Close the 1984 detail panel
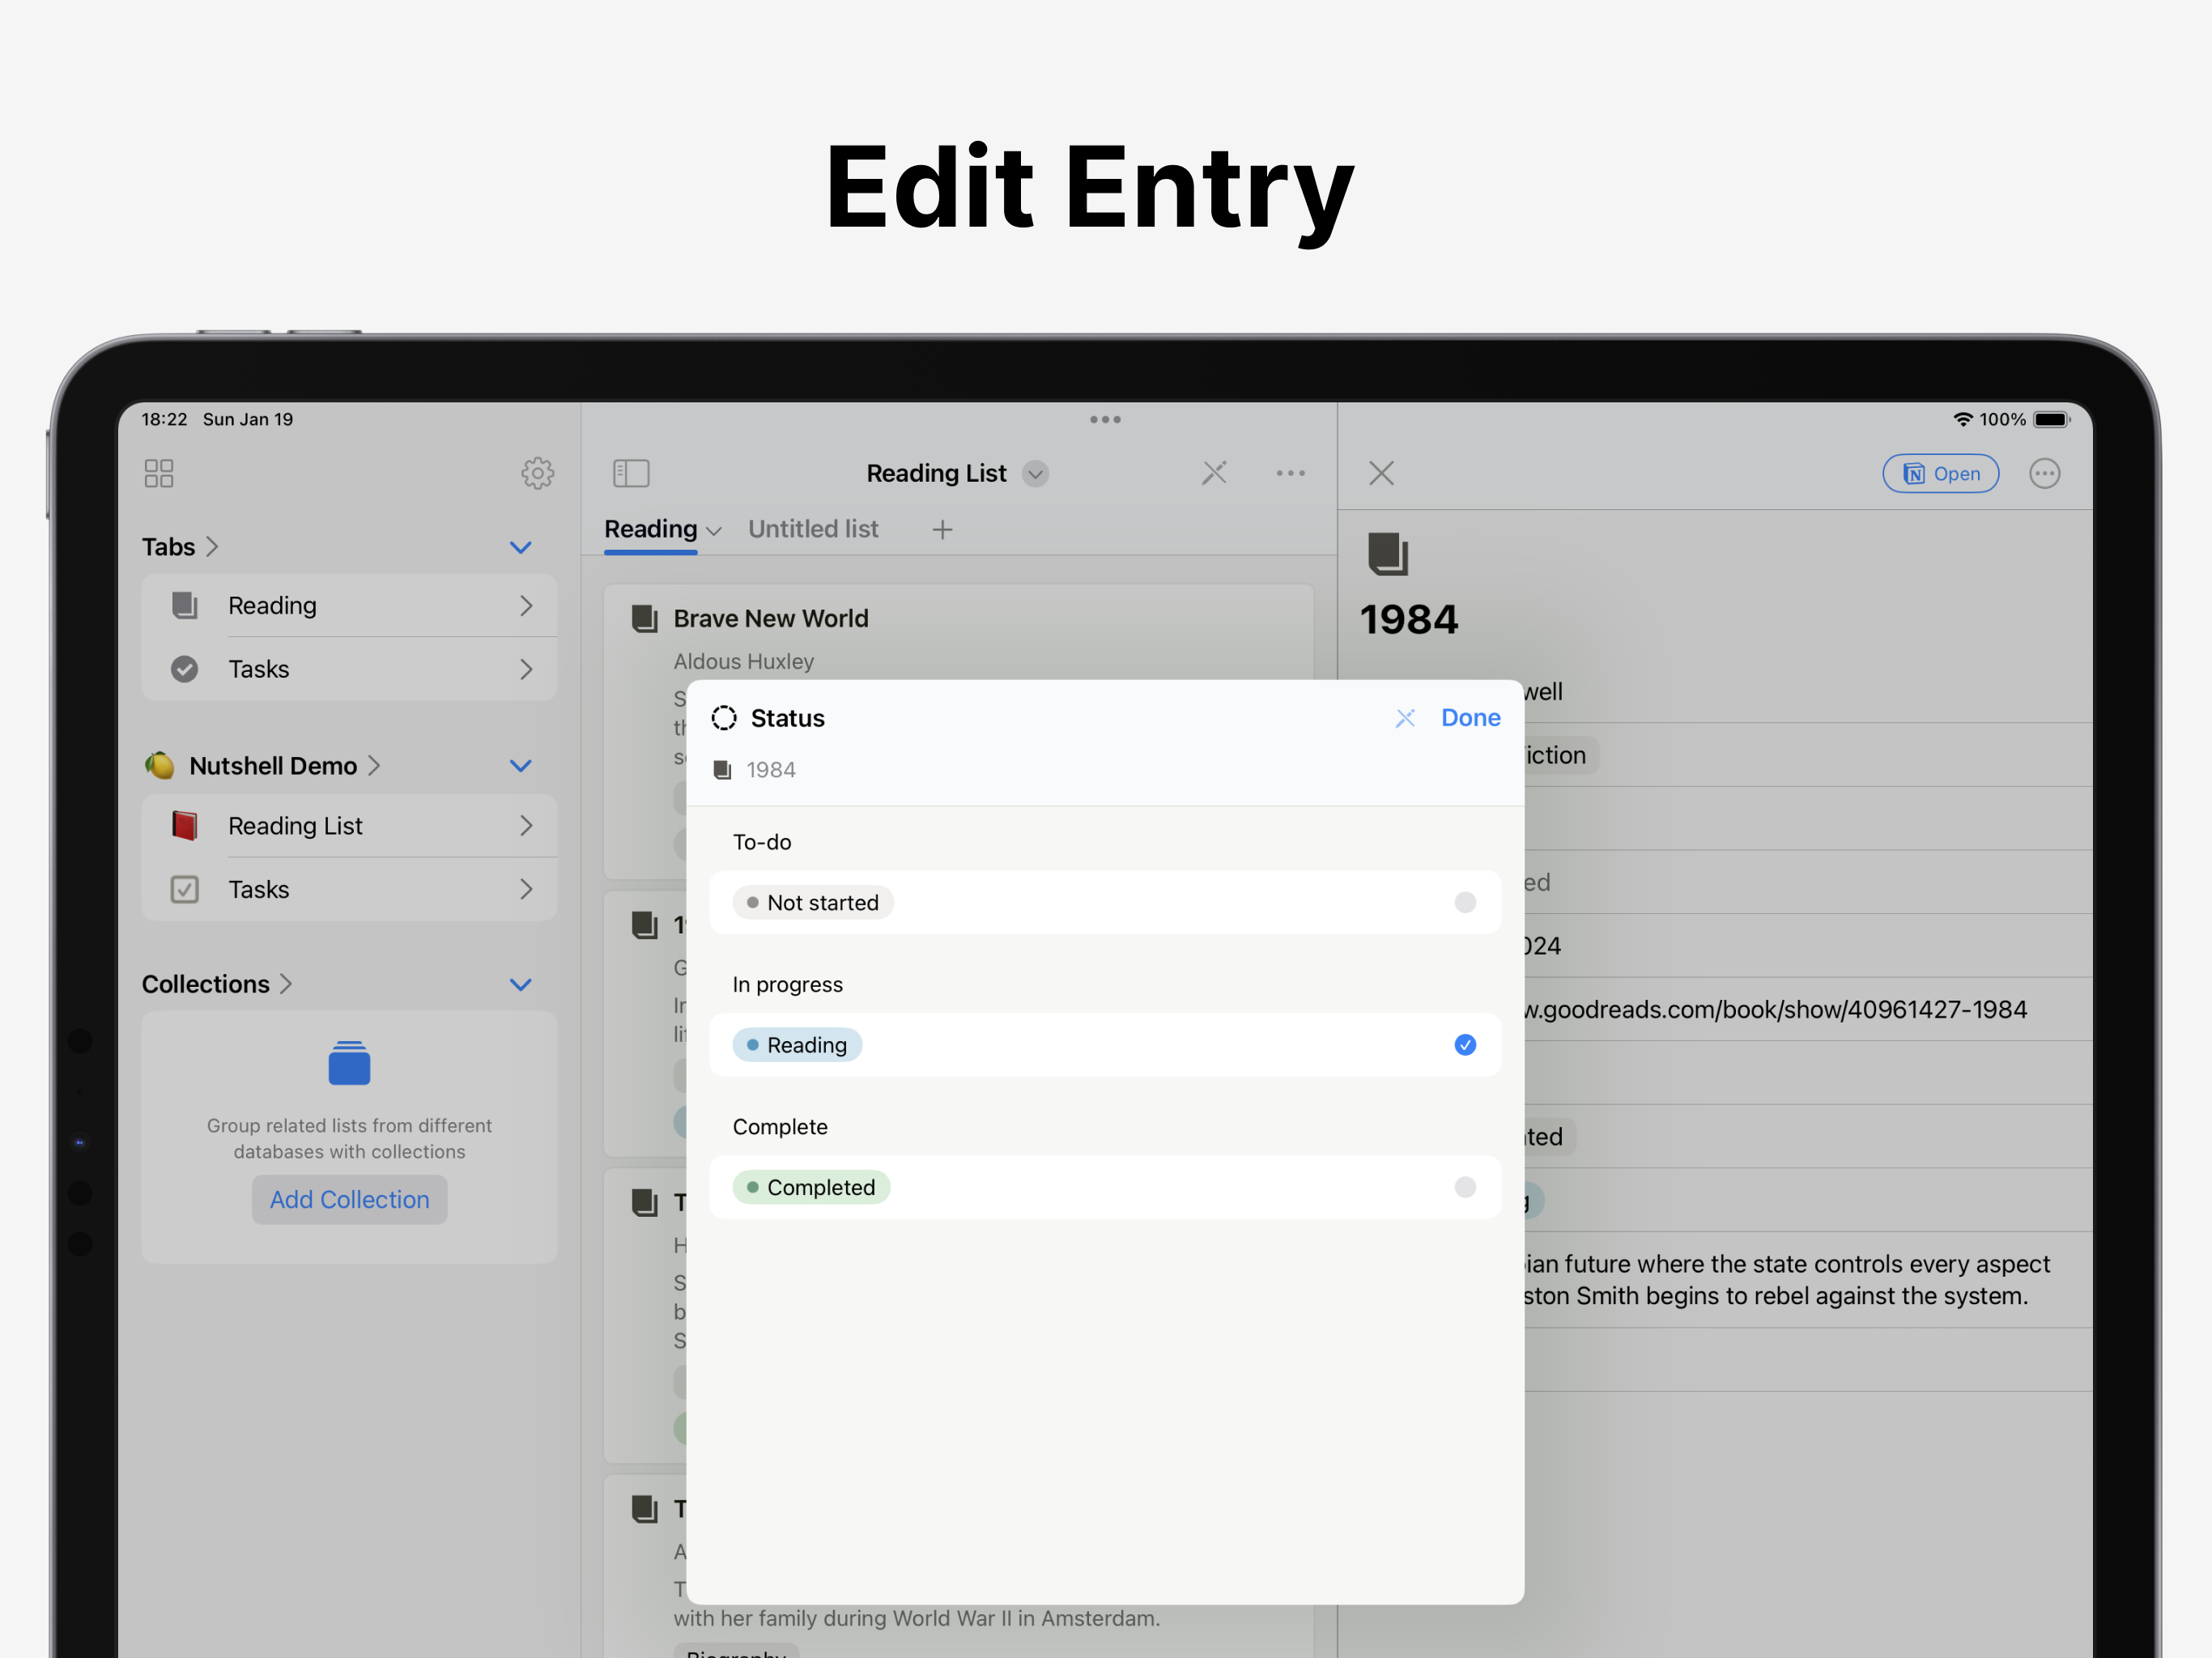2212x1658 pixels. 1382,473
